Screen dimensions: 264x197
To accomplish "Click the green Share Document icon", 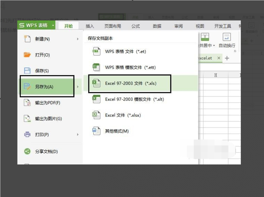I will 27,151.
